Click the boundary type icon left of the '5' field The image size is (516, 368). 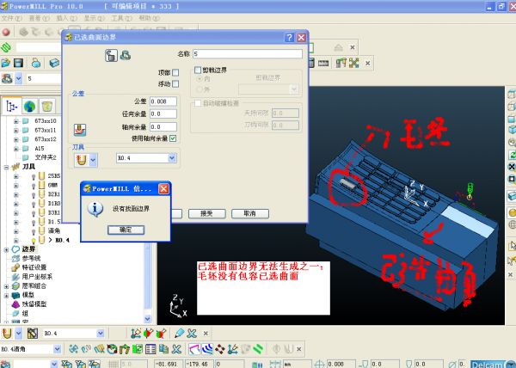7,78
